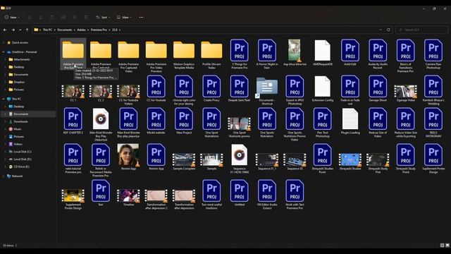Select the 'Create Proxy' project file
This screenshot has height=254, width=451.
click(211, 88)
